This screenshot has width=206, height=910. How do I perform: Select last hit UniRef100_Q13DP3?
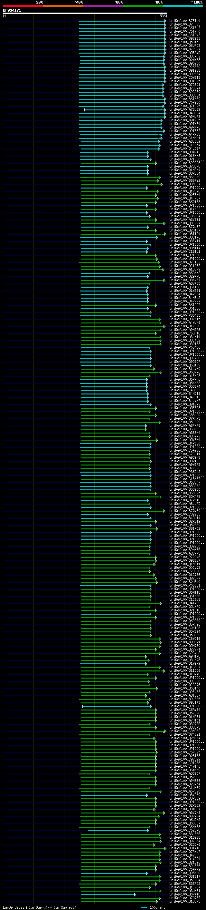pyautogui.click(x=185, y=901)
